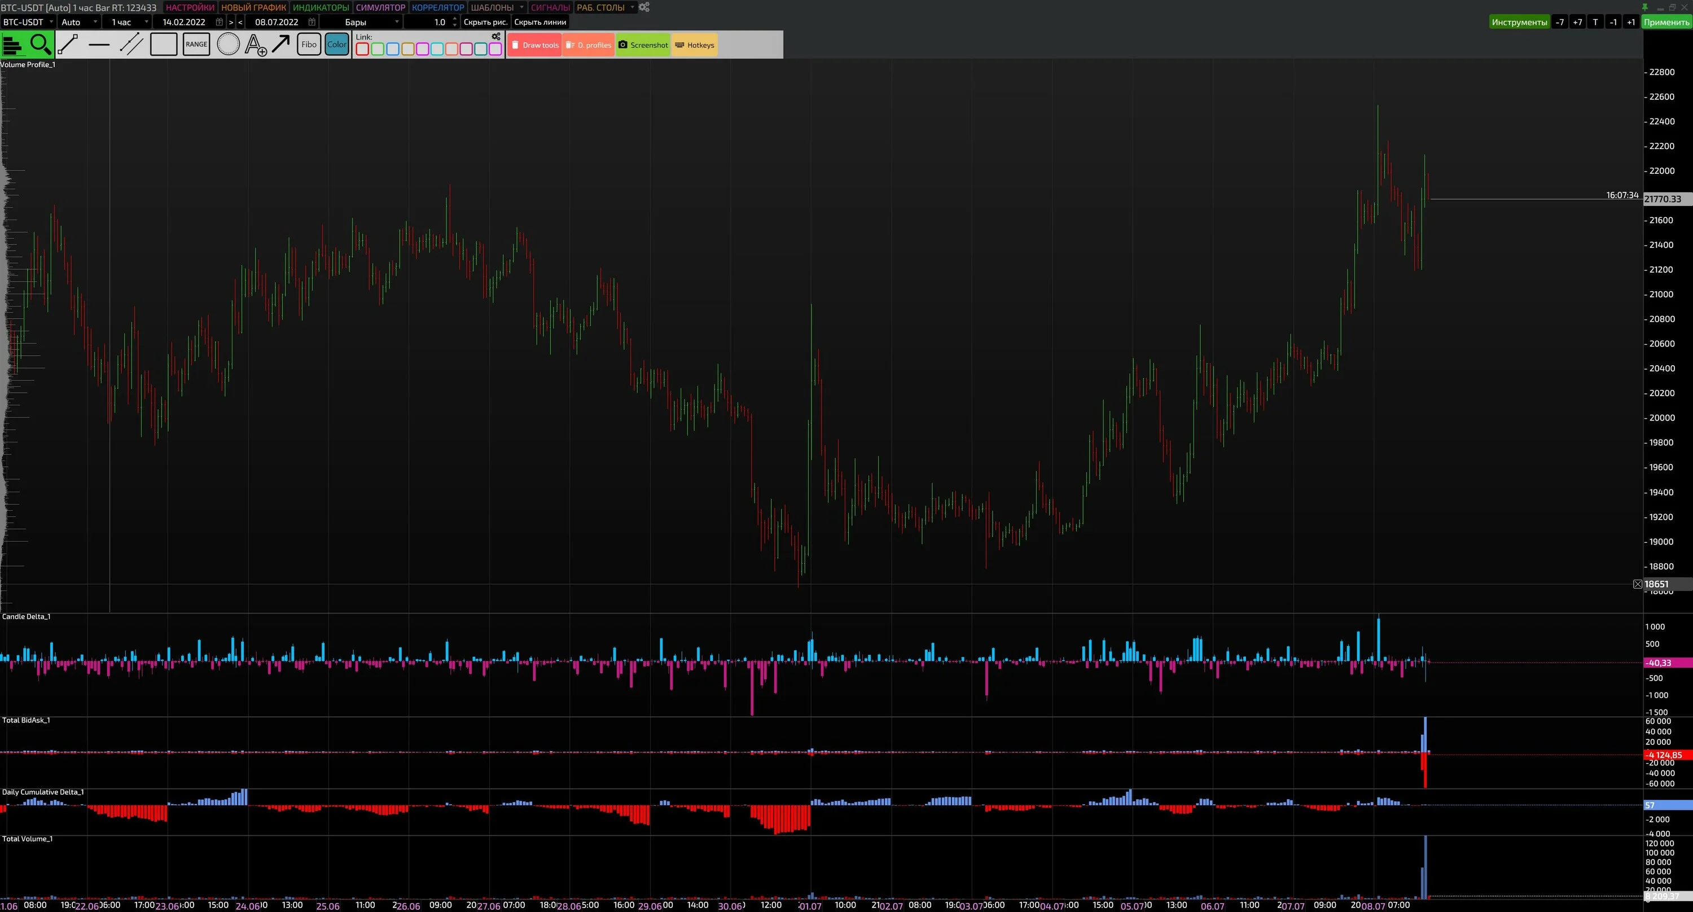Open the НОВЫЙ ГРАФИК menu item
1693x912 pixels.
pos(254,7)
